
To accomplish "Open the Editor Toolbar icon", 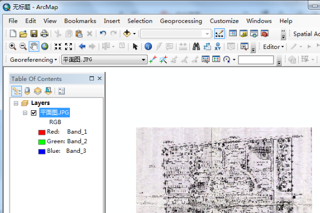I will pyautogui.click(x=220, y=34).
